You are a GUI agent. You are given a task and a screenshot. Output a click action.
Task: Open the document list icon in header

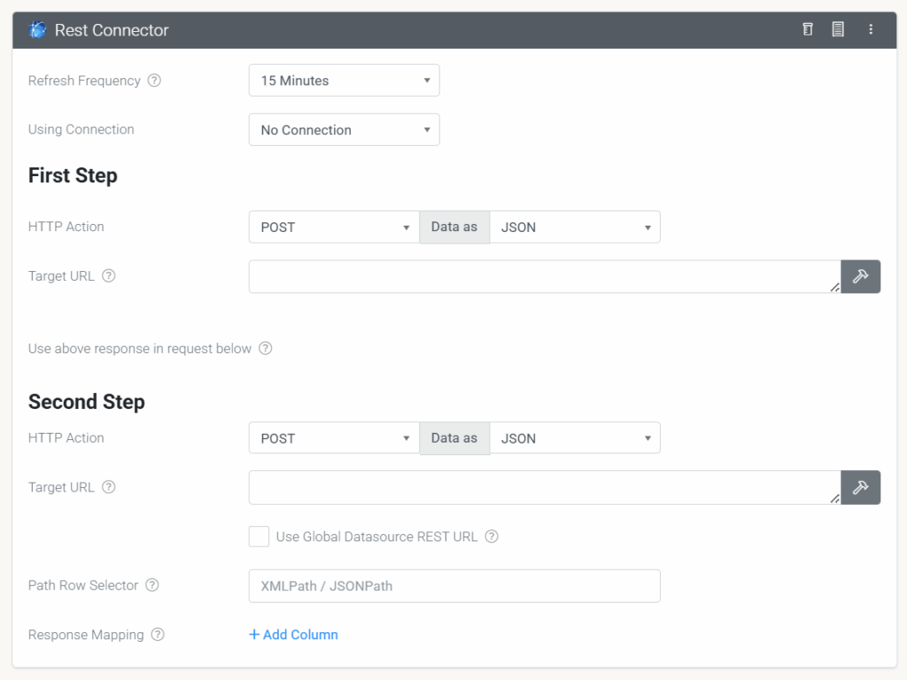click(838, 29)
